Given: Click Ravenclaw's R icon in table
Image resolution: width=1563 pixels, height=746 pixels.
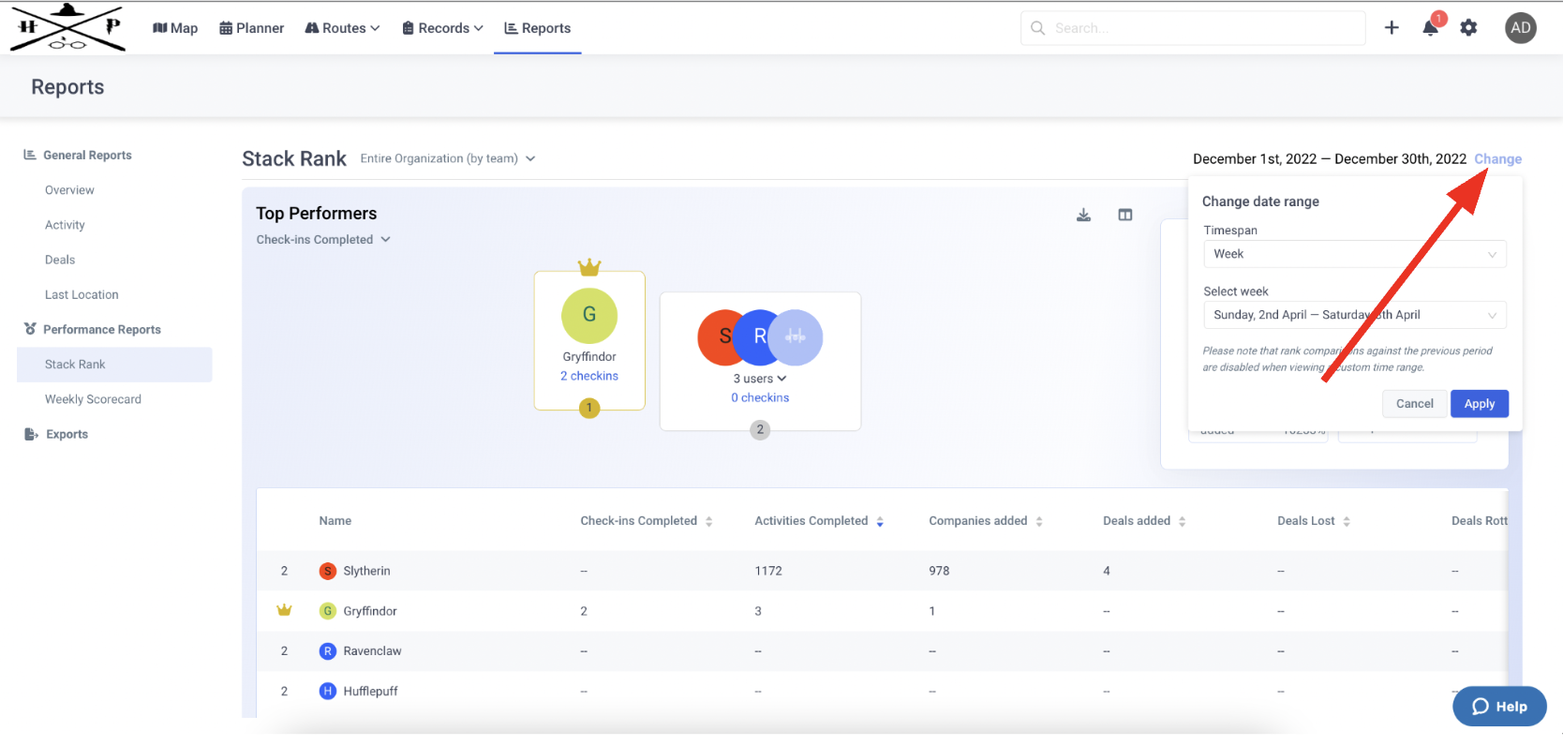Looking at the screenshot, I should point(328,651).
